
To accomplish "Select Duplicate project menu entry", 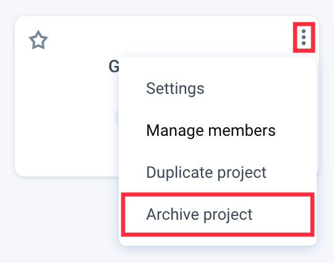I will [206, 172].
